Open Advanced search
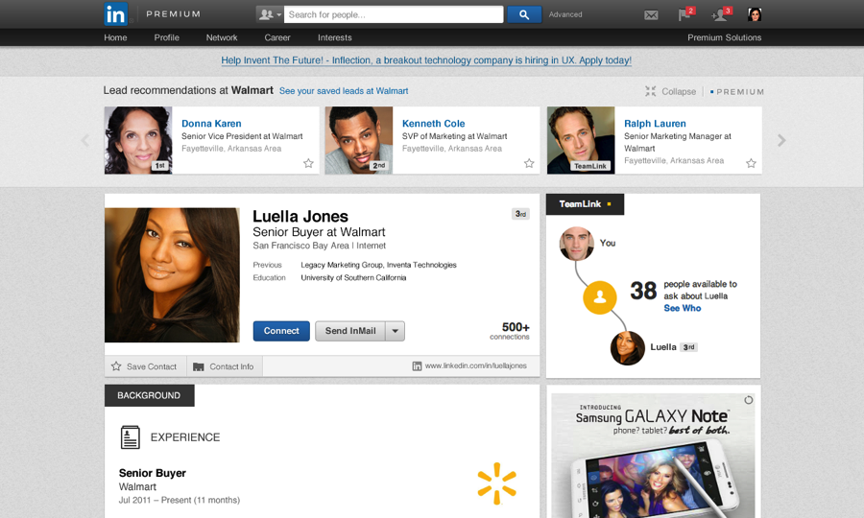 tap(565, 14)
